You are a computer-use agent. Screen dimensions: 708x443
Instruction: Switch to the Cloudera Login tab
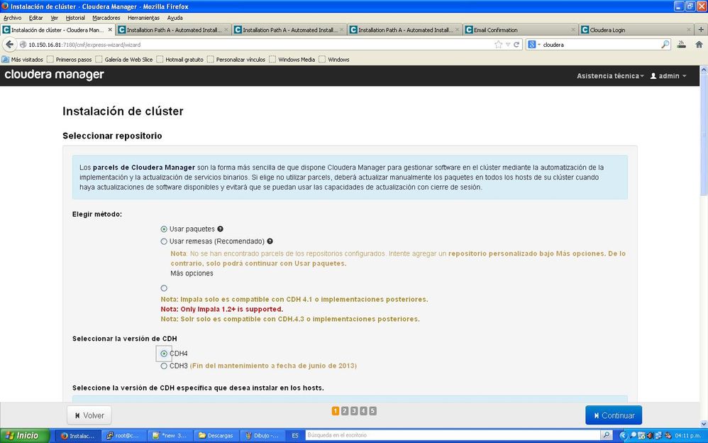click(x=636, y=30)
